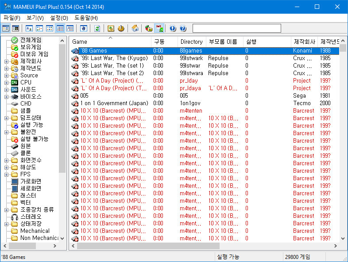
Task: Click the SND sound icon in tree
Action: (x=15, y=90)
